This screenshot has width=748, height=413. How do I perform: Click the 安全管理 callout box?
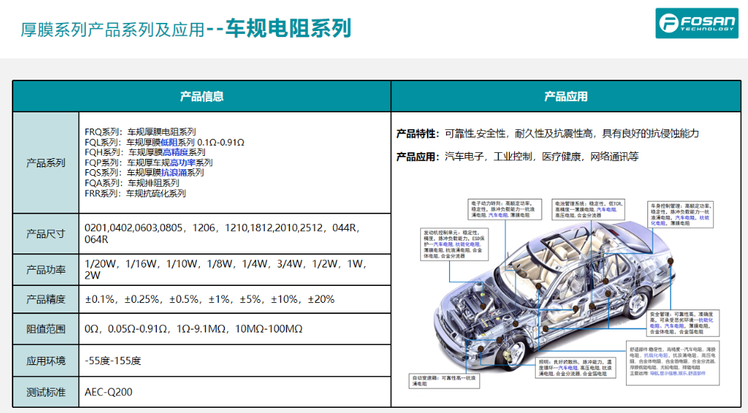(681, 323)
